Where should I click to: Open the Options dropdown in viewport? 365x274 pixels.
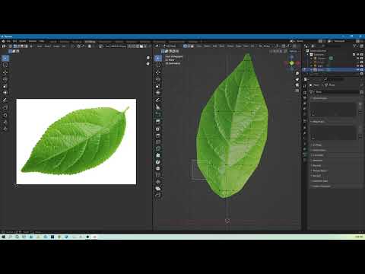(294, 51)
